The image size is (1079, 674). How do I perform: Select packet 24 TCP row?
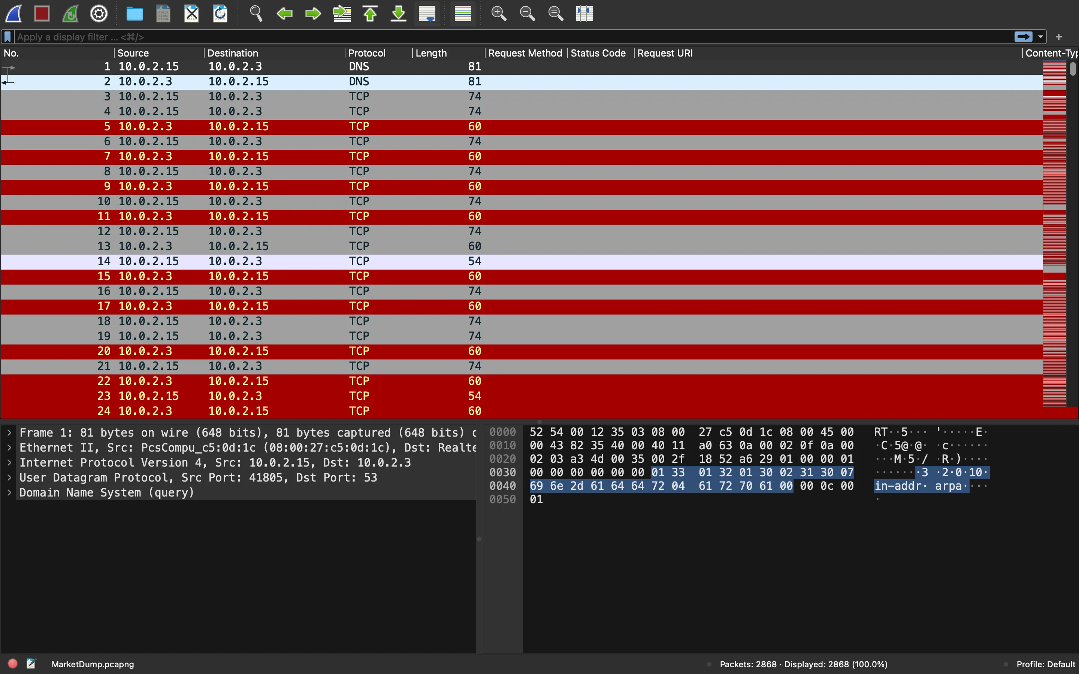click(522, 411)
